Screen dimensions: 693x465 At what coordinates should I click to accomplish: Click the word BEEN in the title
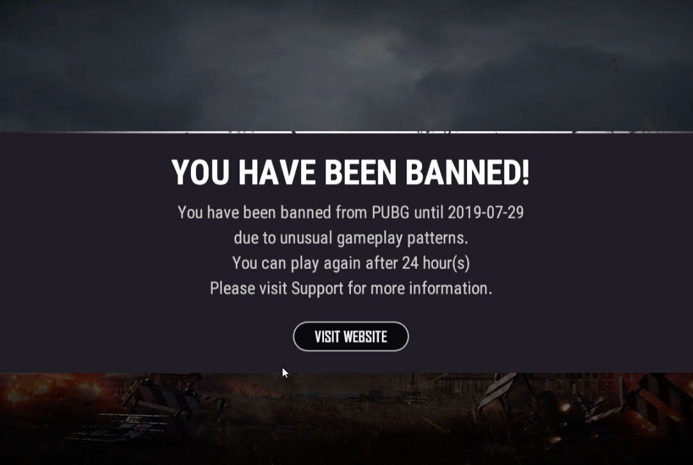(x=361, y=172)
